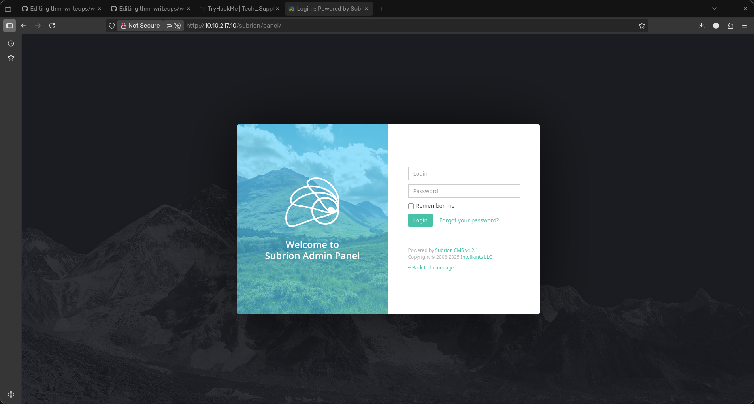Open sidebar settings gear
Image resolution: width=754 pixels, height=404 pixels.
coord(11,395)
